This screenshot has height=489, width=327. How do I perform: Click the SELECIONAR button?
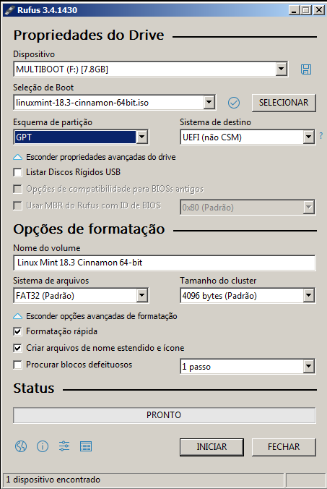tap(284, 103)
